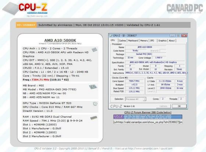Click the CPU-Z Validator copyright footer text
This screenshot has height=152, width=206.
(x=103, y=149)
